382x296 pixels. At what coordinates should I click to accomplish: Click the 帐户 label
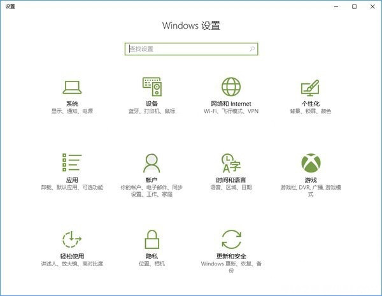152,180
